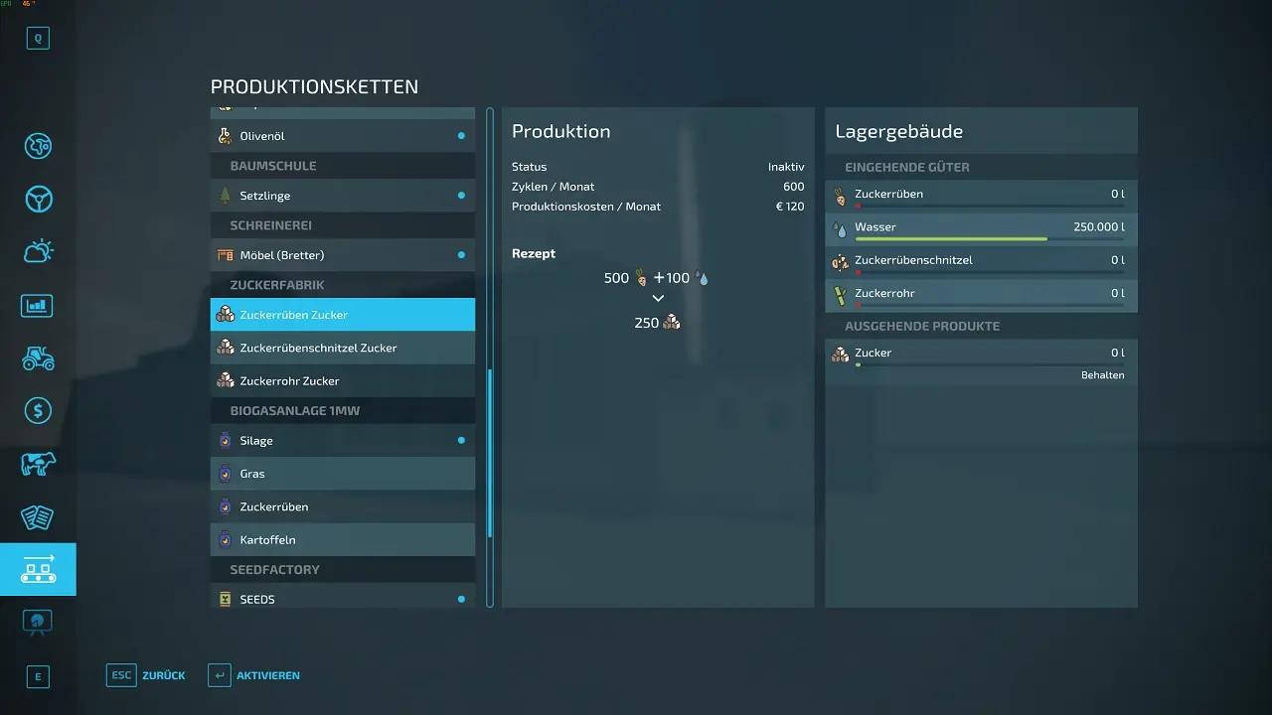Open the contracts papers sidebar icon
Viewport: 1272px width, 715px height.
tap(38, 516)
